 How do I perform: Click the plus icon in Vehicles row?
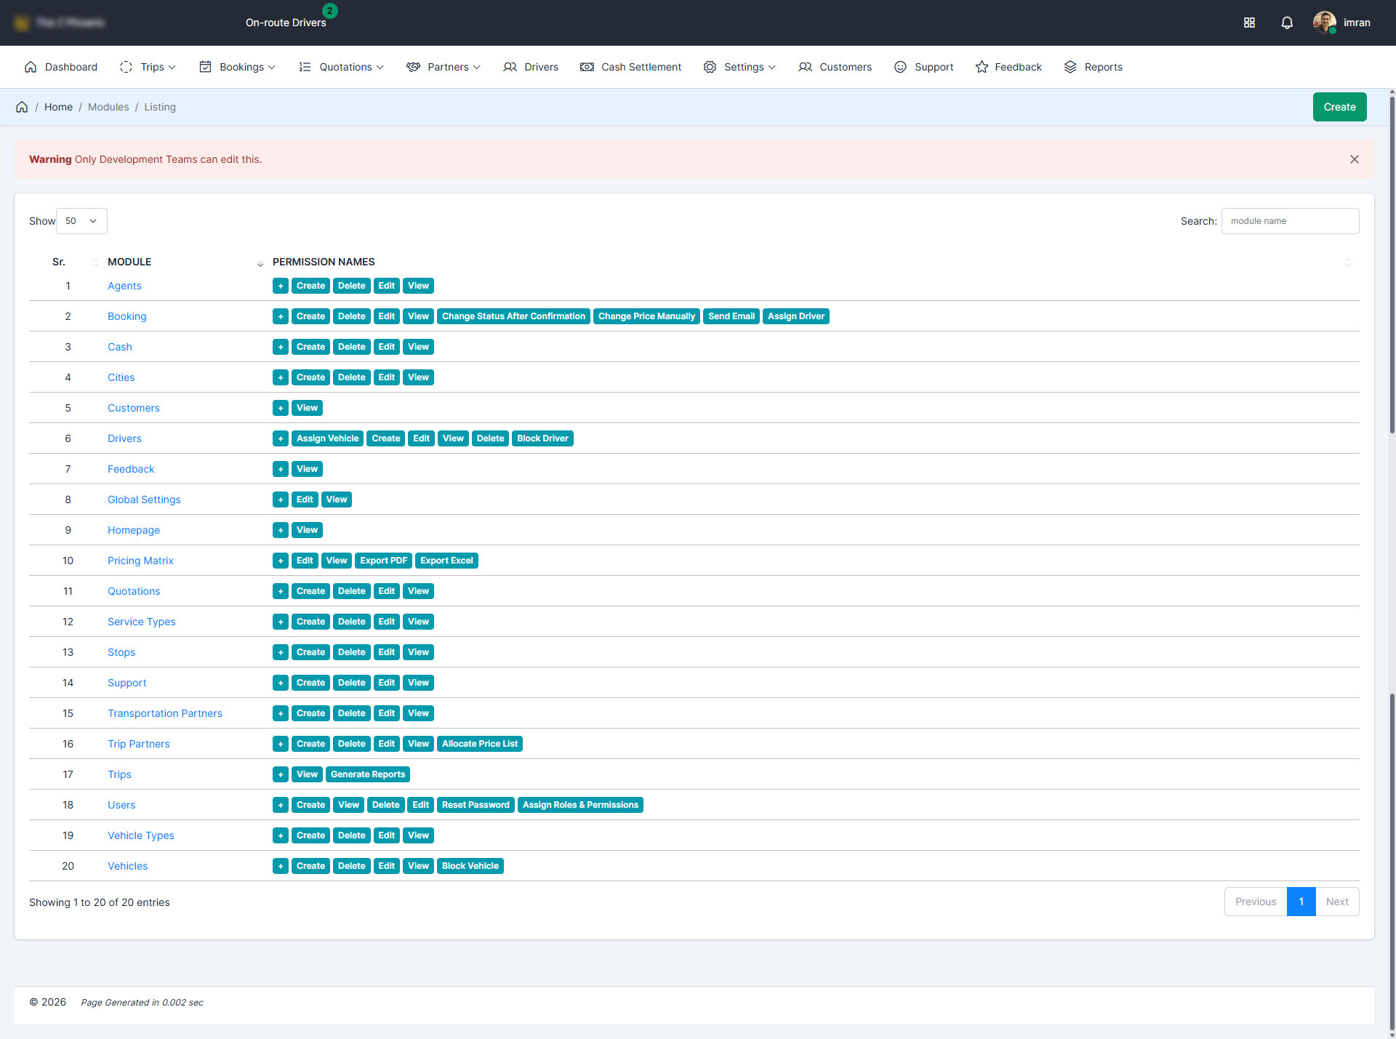pos(280,866)
